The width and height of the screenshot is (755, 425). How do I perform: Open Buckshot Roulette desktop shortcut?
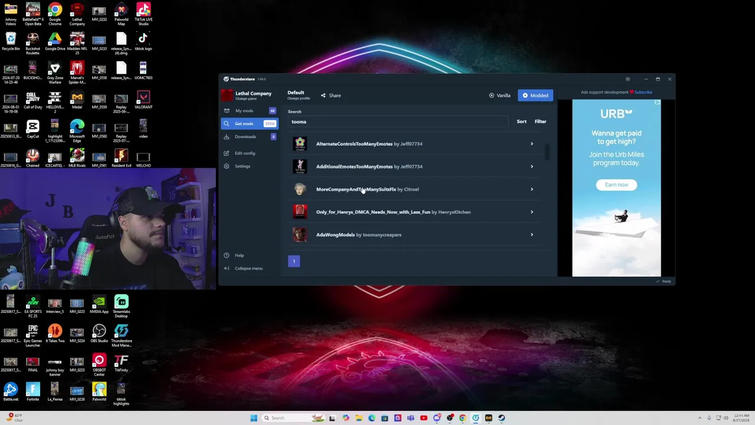point(32,44)
